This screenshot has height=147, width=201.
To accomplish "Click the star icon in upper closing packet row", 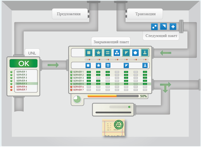I will [98, 53].
